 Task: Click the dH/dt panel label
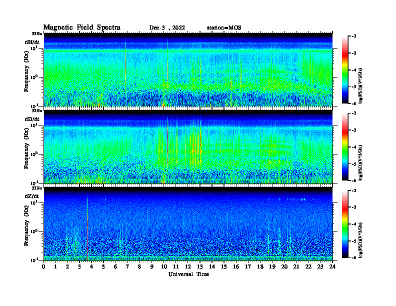(32, 42)
